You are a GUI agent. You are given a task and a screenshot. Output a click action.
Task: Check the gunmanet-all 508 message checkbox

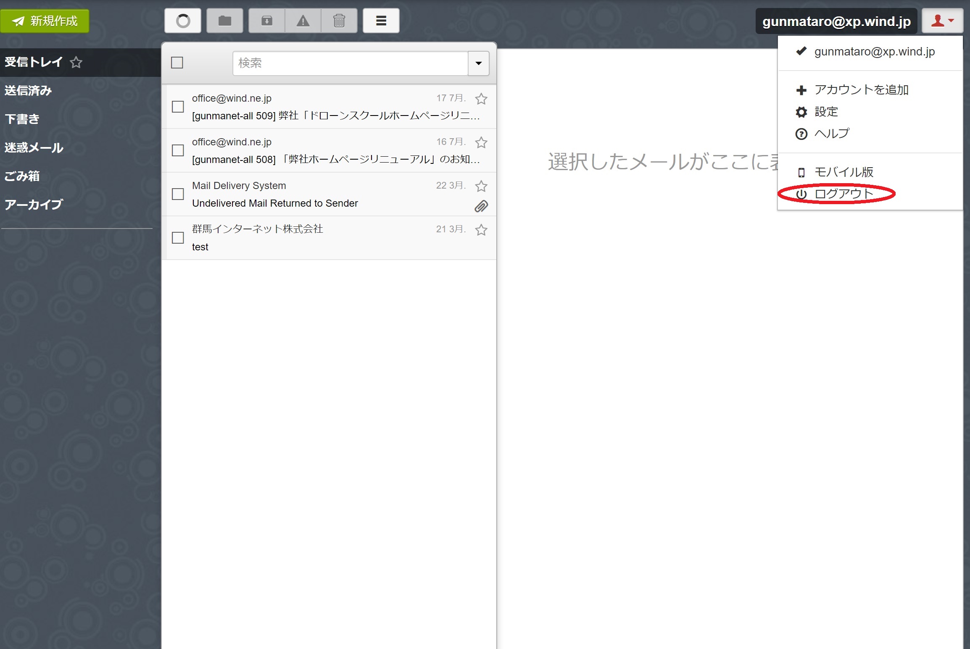click(x=178, y=150)
